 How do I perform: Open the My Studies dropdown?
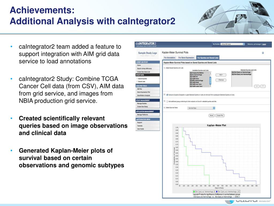233,44
